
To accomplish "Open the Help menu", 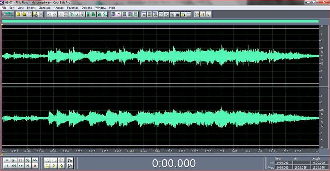I will (x=112, y=8).
